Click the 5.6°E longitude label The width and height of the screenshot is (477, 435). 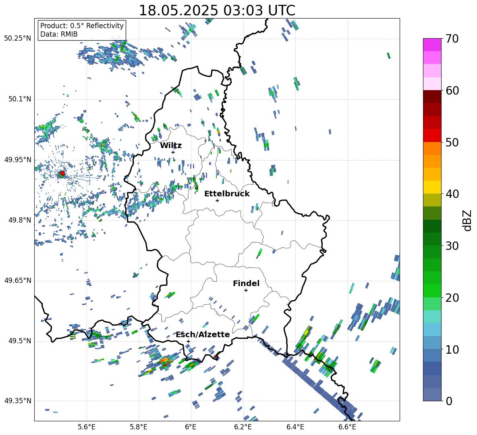[87, 427]
